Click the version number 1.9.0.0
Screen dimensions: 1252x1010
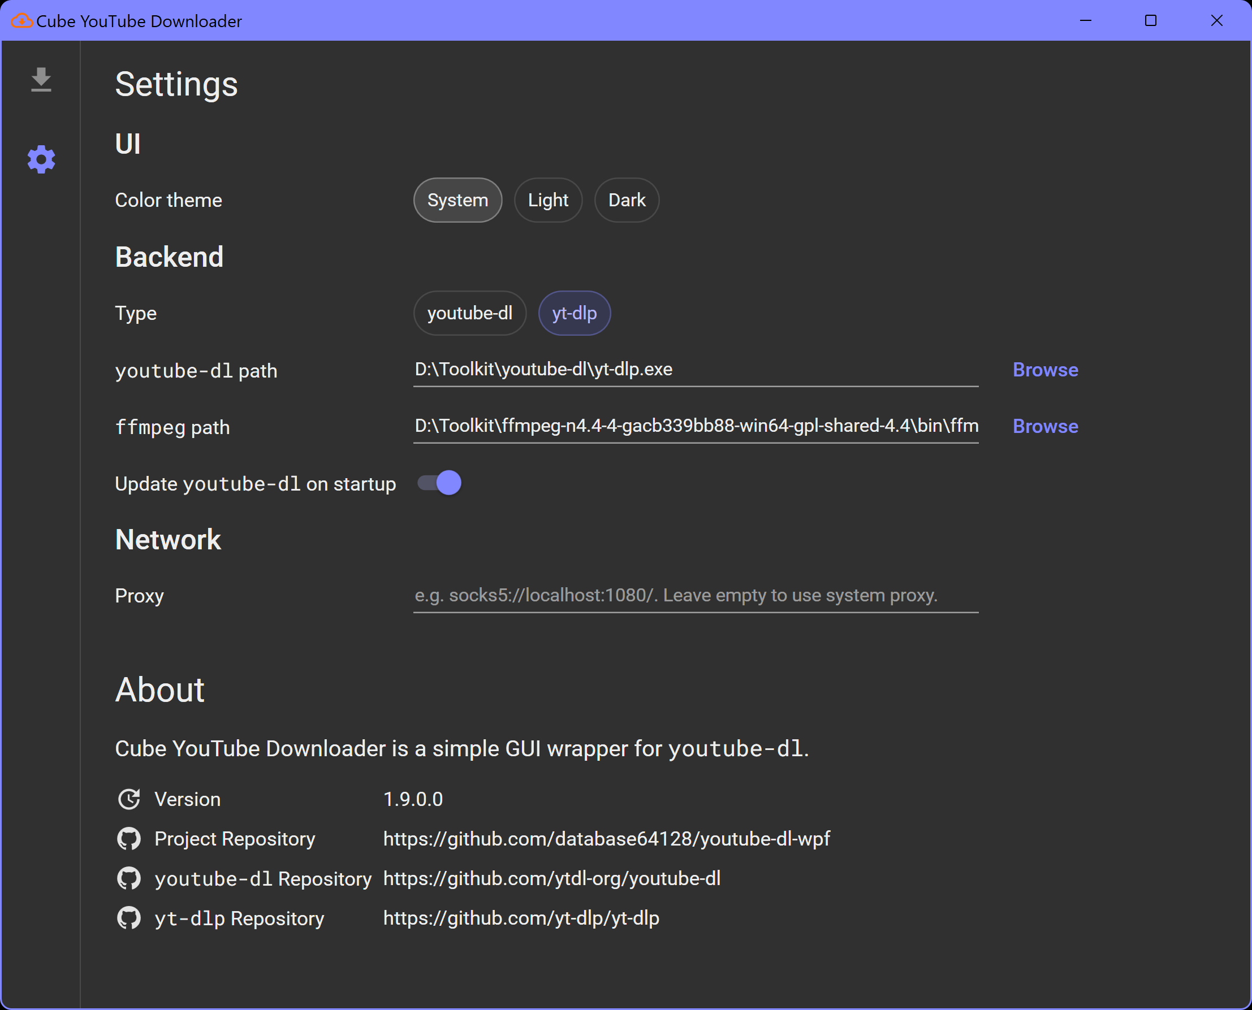[413, 799]
